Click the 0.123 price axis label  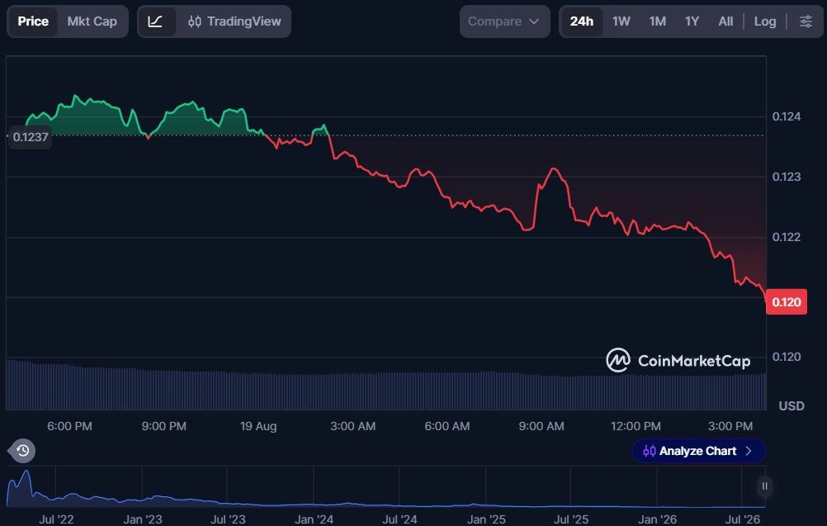click(x=787, y=177)
